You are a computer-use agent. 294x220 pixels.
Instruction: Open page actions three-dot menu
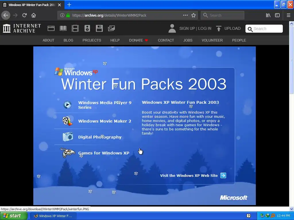point(185,15)
